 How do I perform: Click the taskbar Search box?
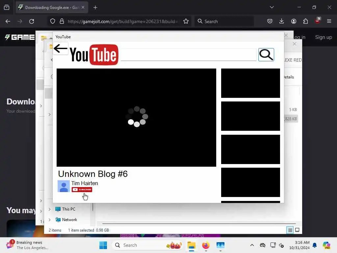point(148,245)
